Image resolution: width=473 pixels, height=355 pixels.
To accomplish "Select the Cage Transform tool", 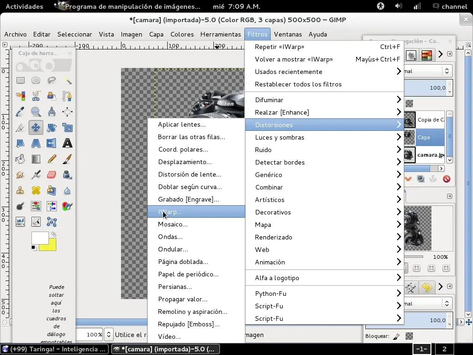I will coord(52,222).
